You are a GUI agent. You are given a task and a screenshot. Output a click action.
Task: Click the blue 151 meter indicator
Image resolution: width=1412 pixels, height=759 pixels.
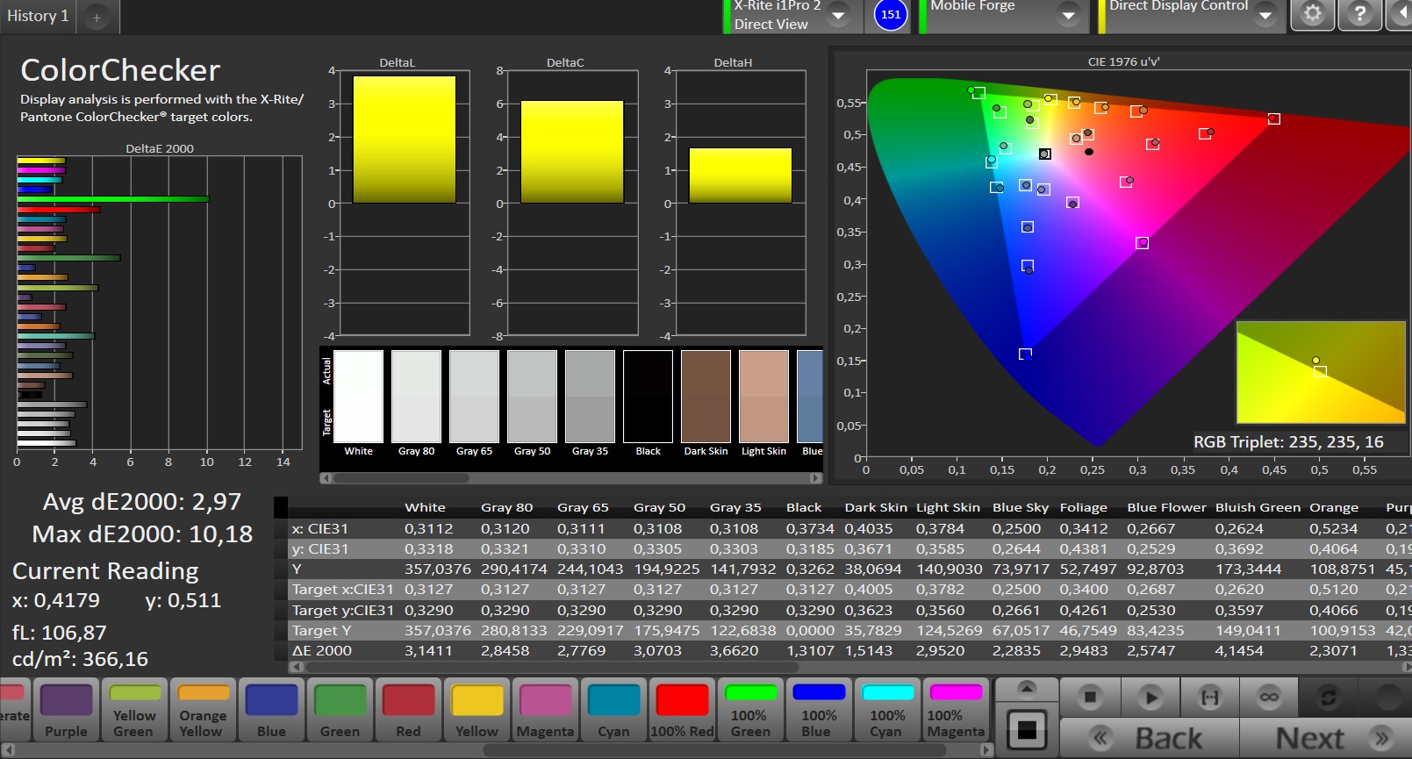coord(891,15)
